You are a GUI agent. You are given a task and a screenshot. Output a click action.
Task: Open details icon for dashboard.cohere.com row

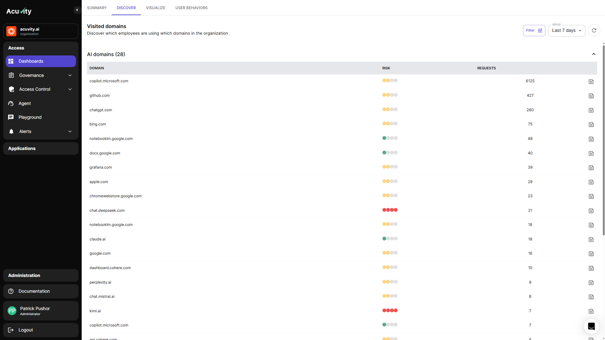pyautogui.click(x=591, y=268)
